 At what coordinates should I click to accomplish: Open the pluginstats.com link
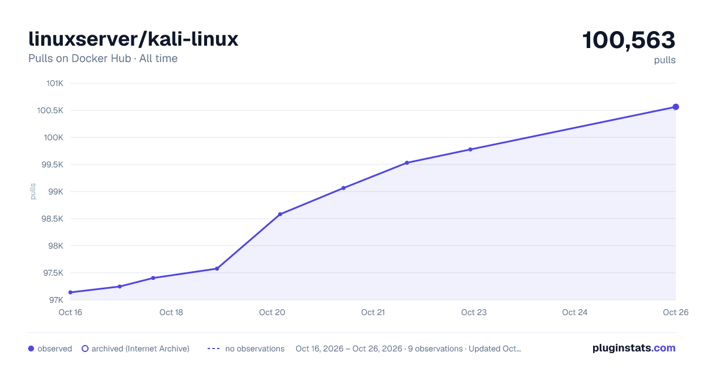pos(634,348)
